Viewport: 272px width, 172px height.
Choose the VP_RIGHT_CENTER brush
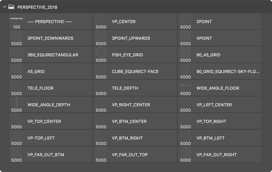tap(135, 105)
